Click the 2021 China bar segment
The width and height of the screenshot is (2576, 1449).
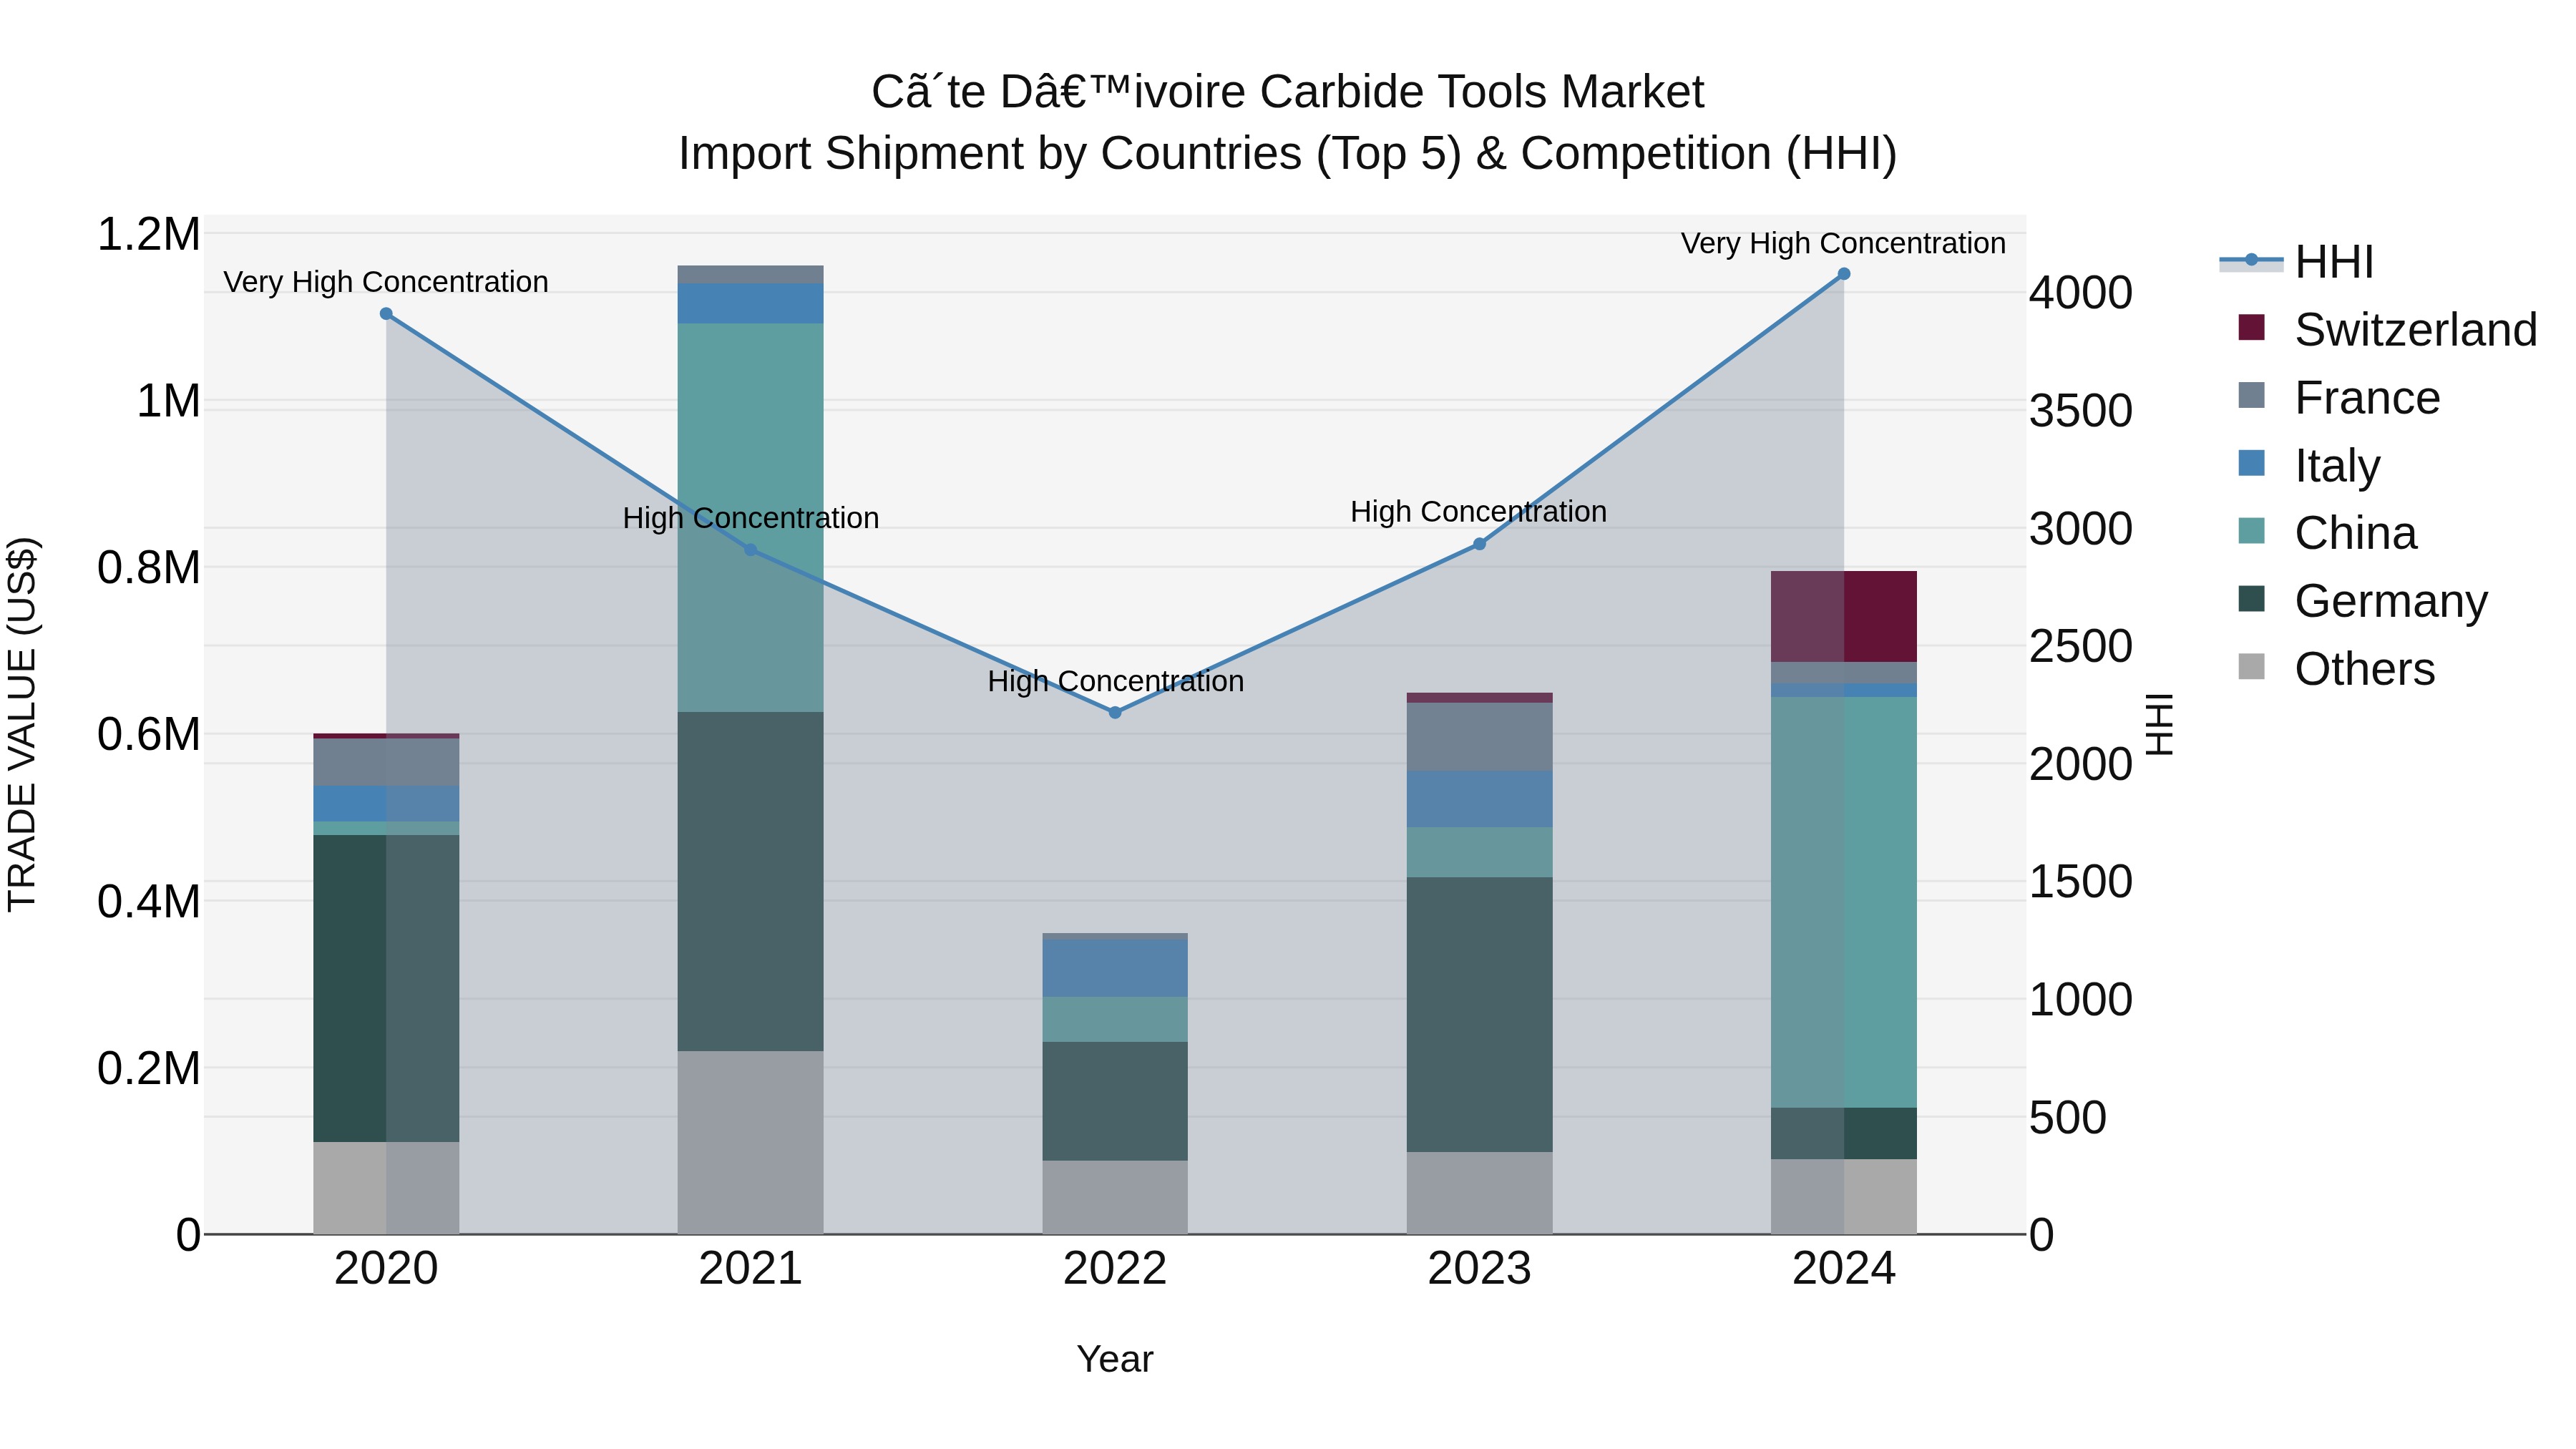coord(751,517)
